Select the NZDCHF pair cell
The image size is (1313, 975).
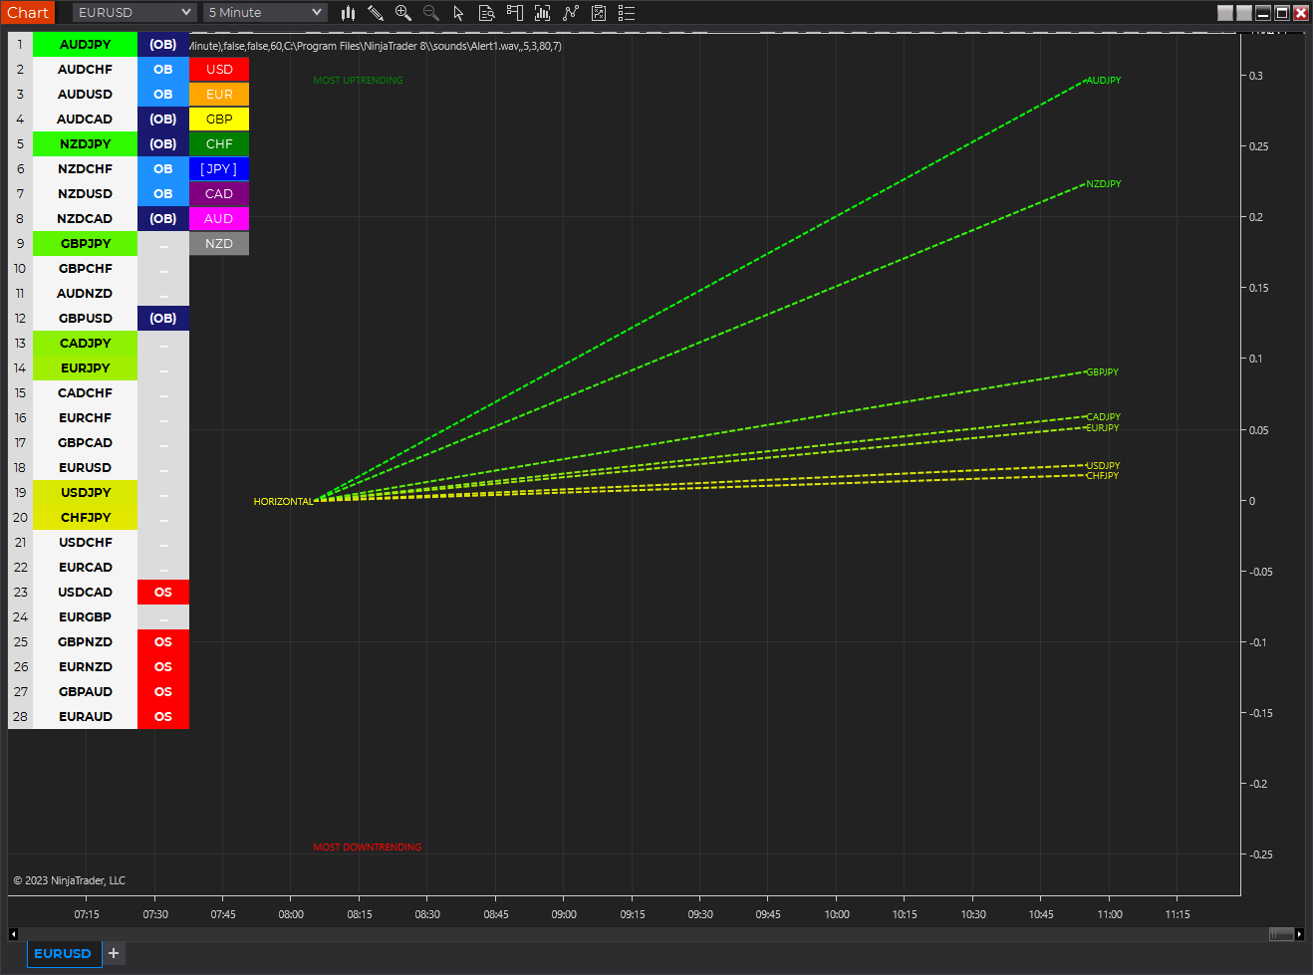[x=85, y=168]
